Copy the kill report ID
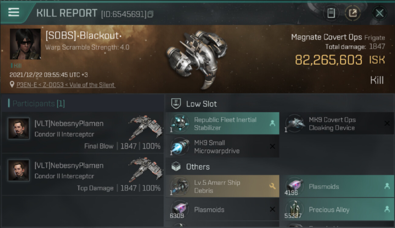This screenshot has width=395, height=228. 150,14
